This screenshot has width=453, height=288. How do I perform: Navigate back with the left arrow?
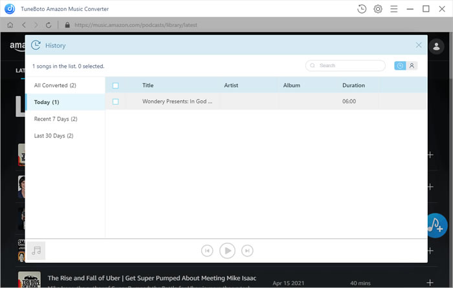click(x=24, y=25)
